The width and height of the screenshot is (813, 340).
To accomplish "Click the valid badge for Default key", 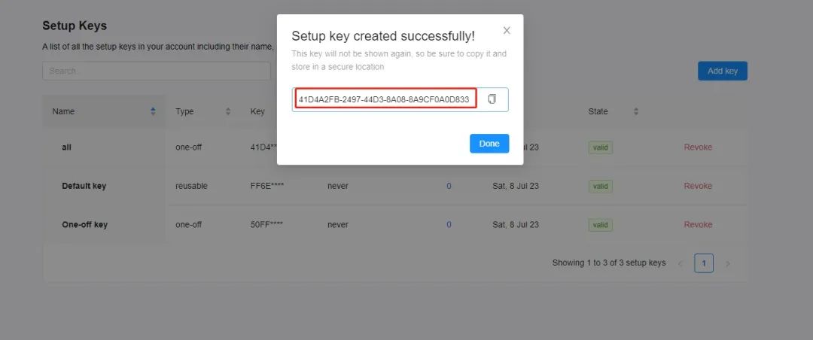I will [601, 187].
